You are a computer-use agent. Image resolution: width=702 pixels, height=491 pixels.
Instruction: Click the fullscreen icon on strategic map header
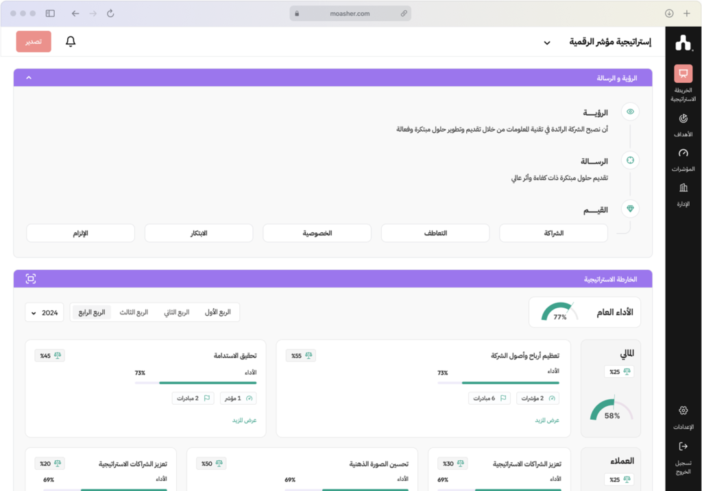point(30,279)
